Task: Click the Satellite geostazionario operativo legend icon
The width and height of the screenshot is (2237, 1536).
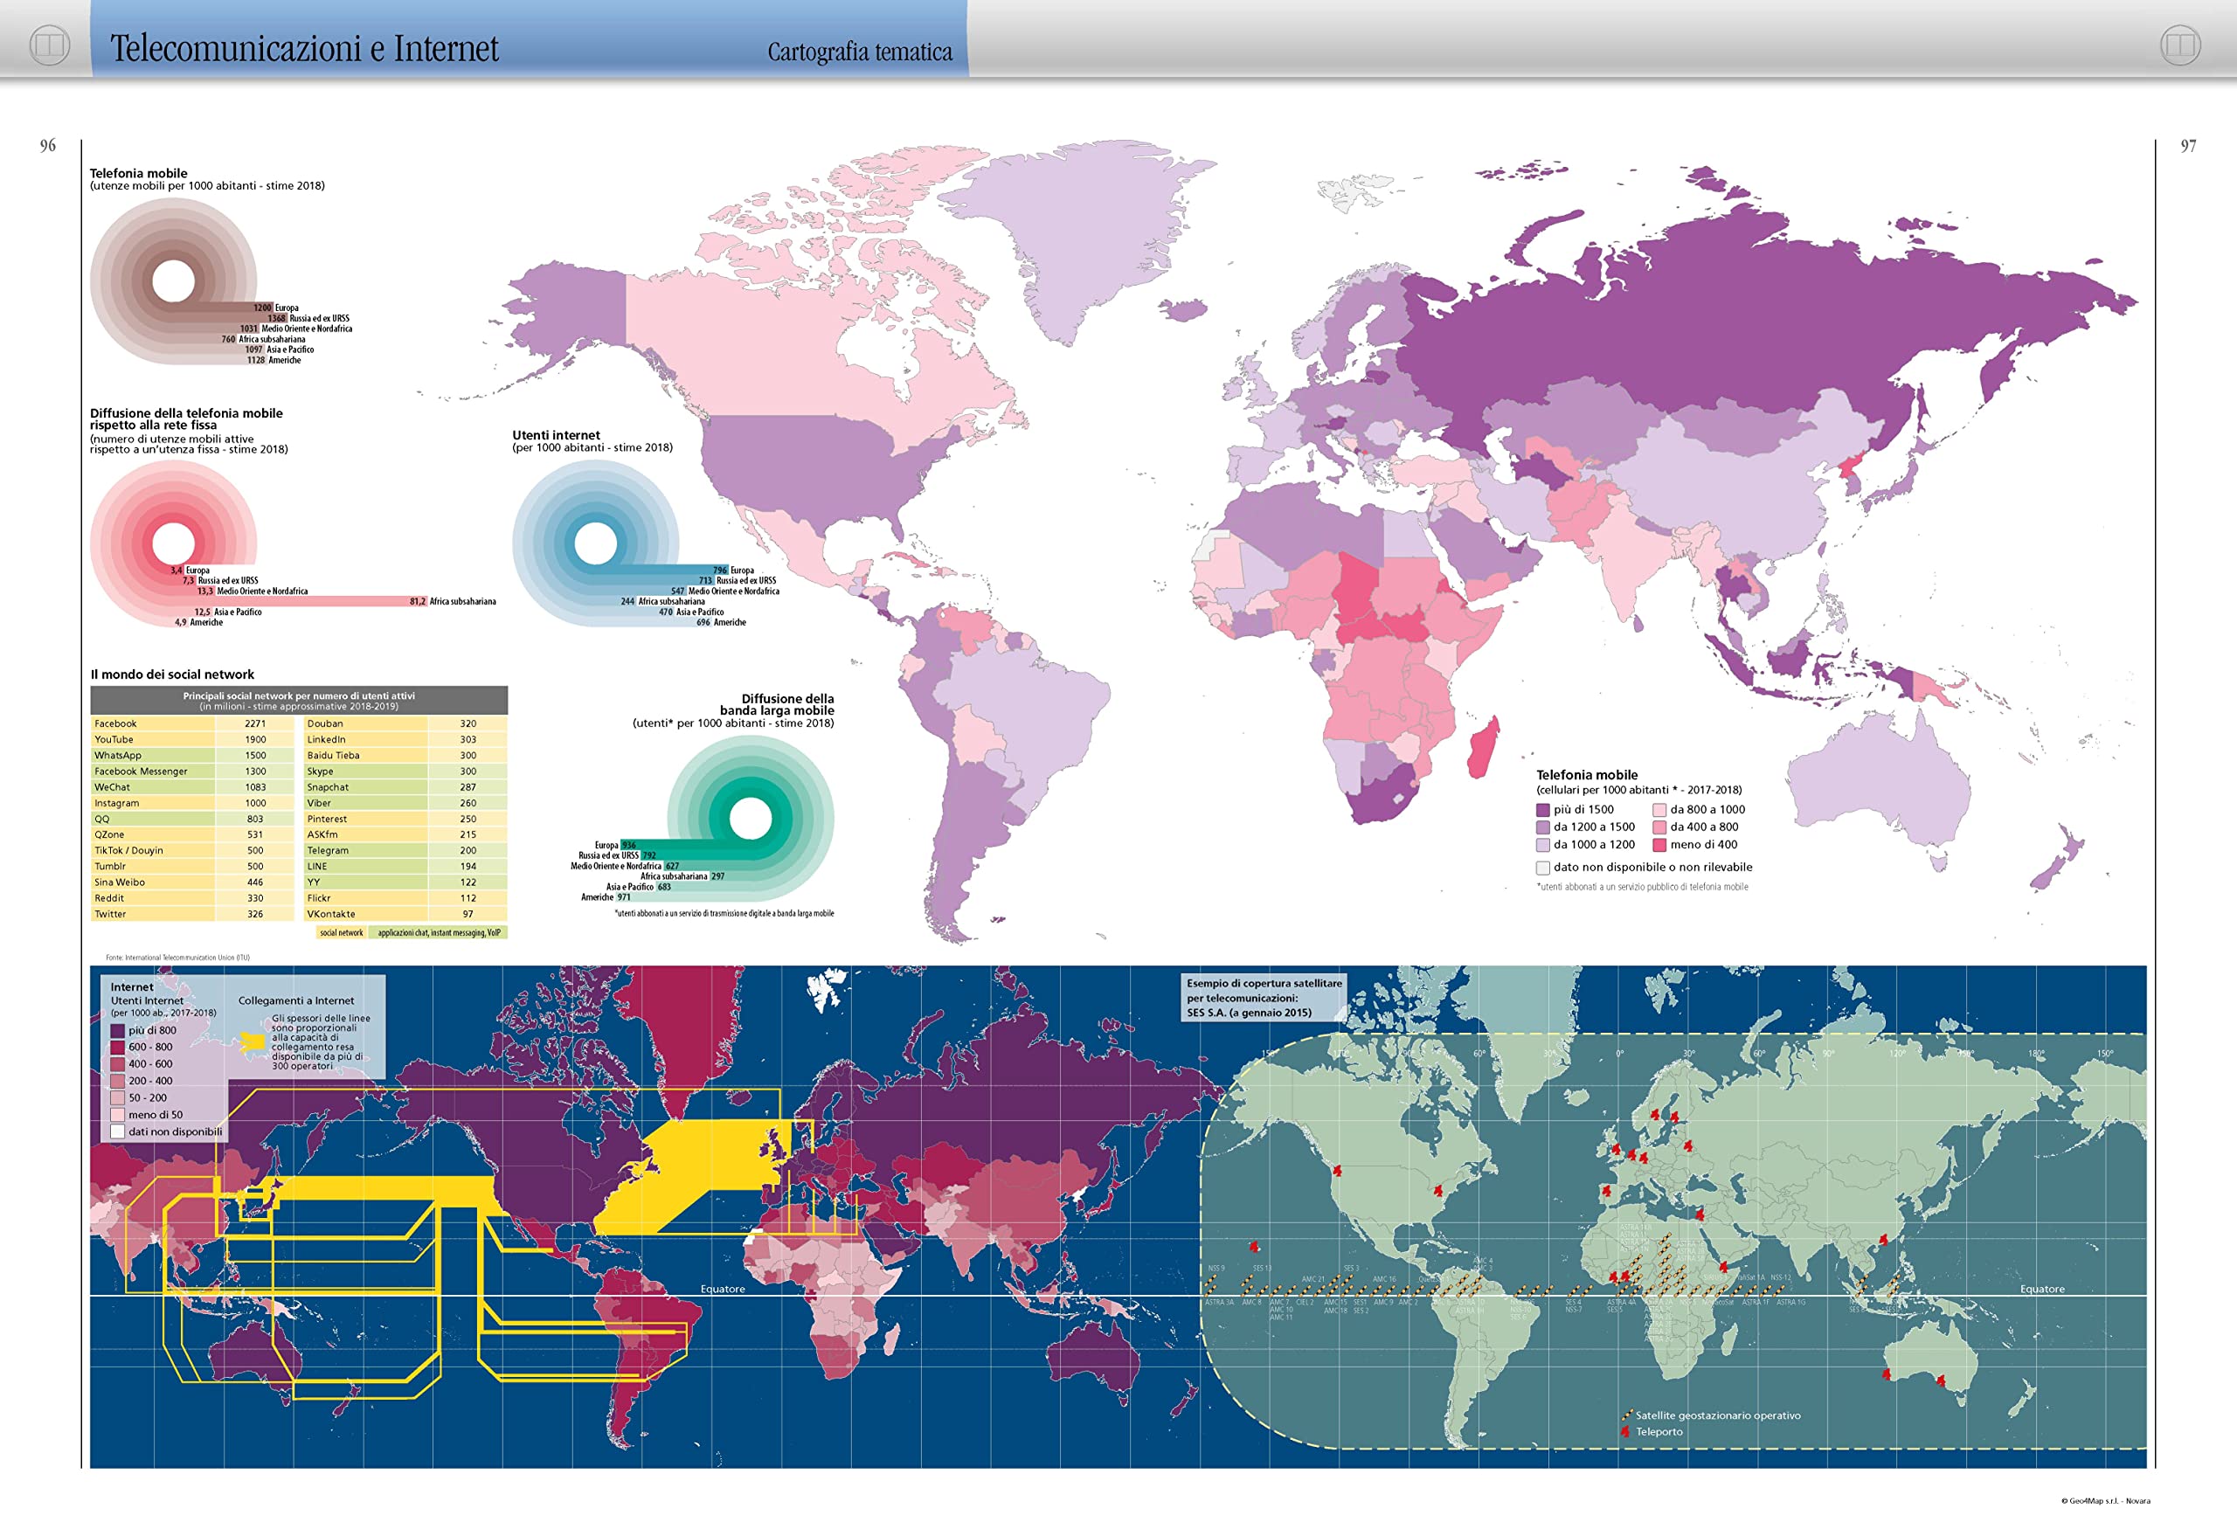Action: [x=1627, y=1415]
